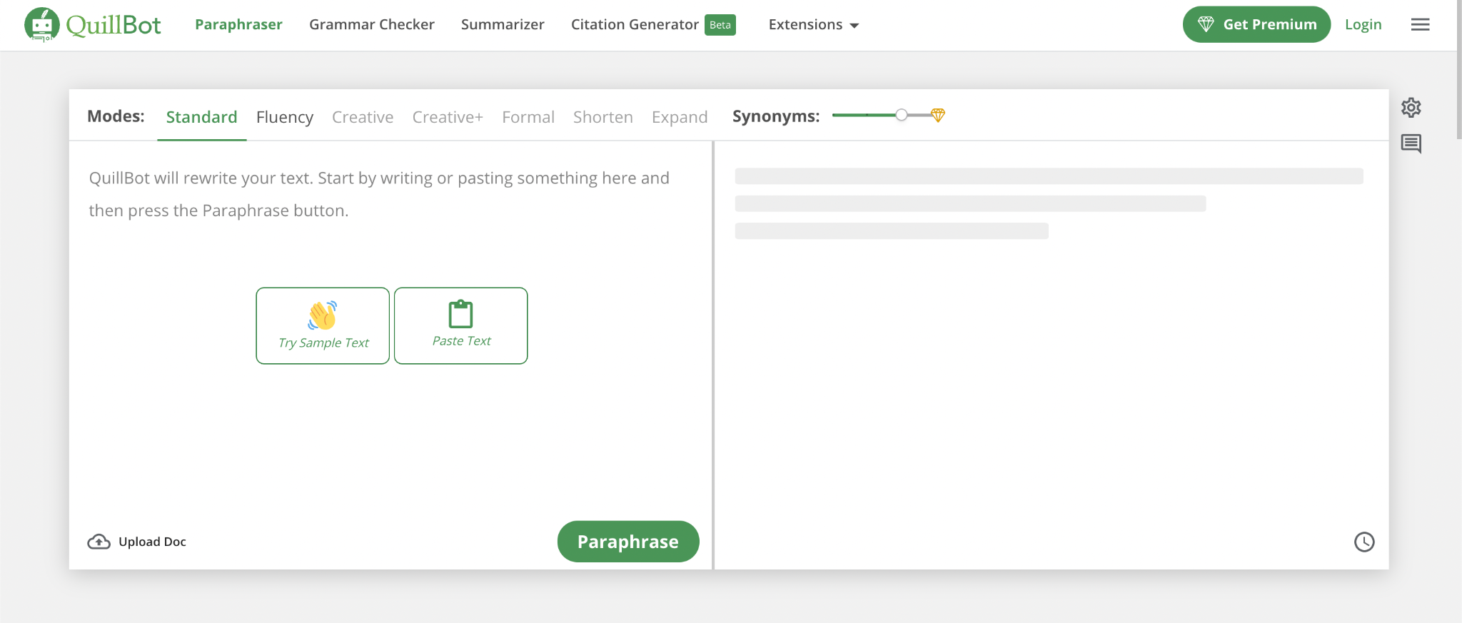Click the Paste Text label

tap(461, 341)
